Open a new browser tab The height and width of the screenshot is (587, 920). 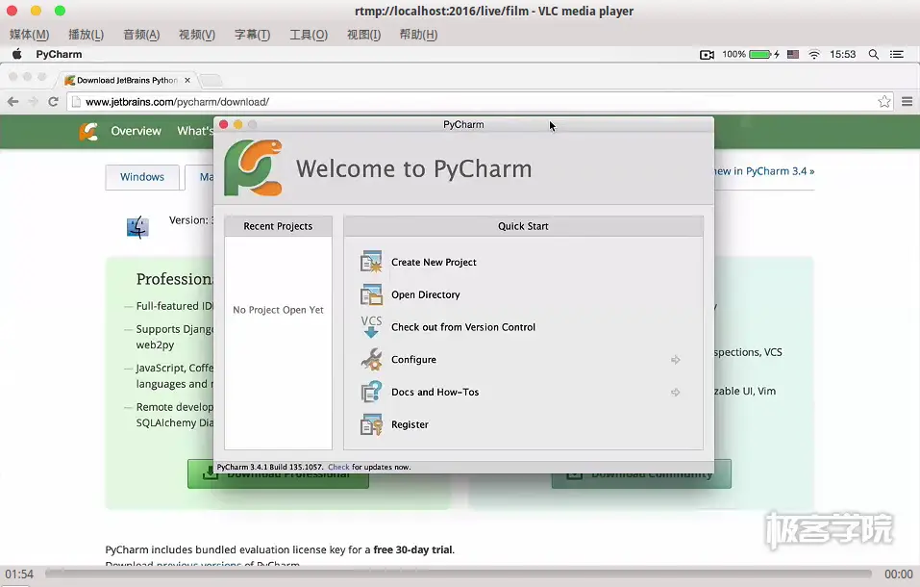(211, 80)
